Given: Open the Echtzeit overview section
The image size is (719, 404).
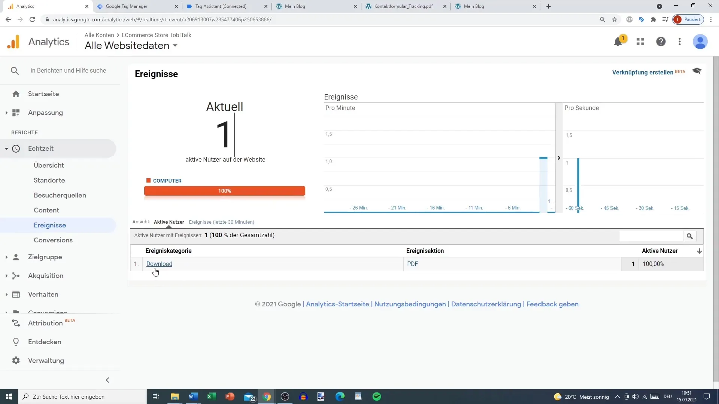Looking at the screenshot, I should pos(48,165).
